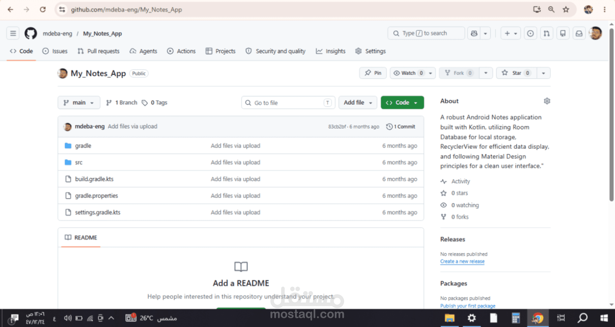Select the README tab
The width and height of the screenshot is (615, 327).
point(81,238)
